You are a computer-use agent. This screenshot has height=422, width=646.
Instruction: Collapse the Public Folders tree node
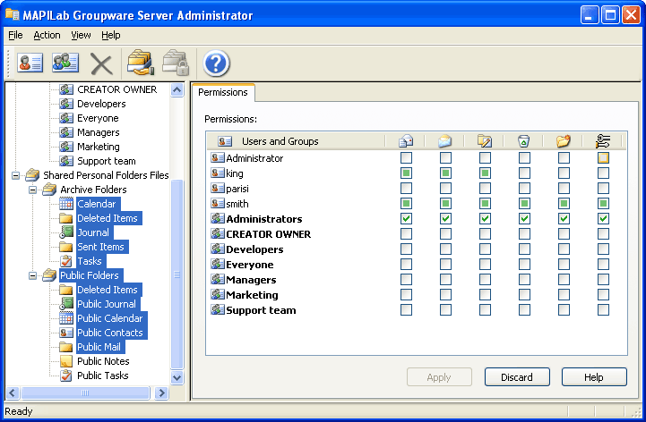point(32,275)
